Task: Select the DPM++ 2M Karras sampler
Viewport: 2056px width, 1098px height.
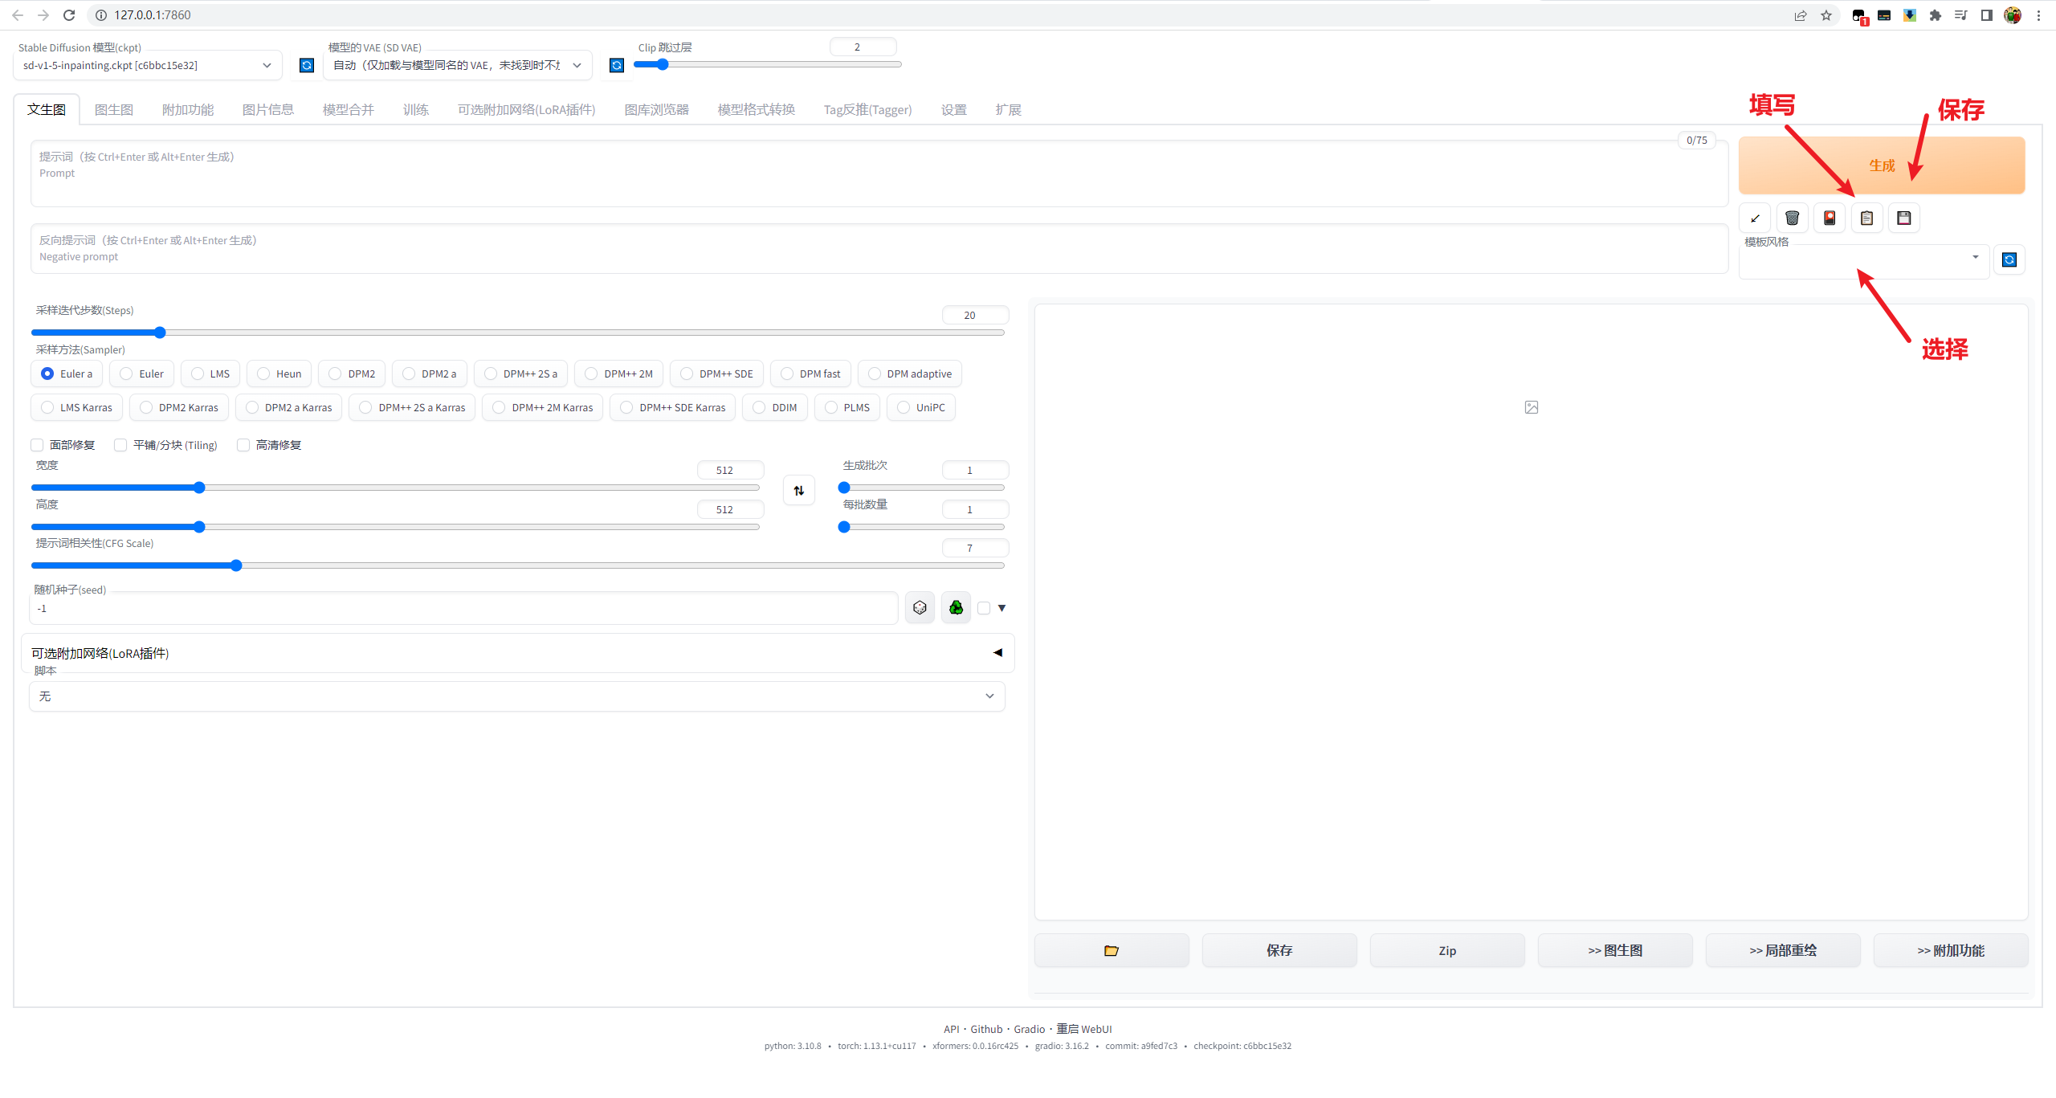Action: tap(499, 407)
